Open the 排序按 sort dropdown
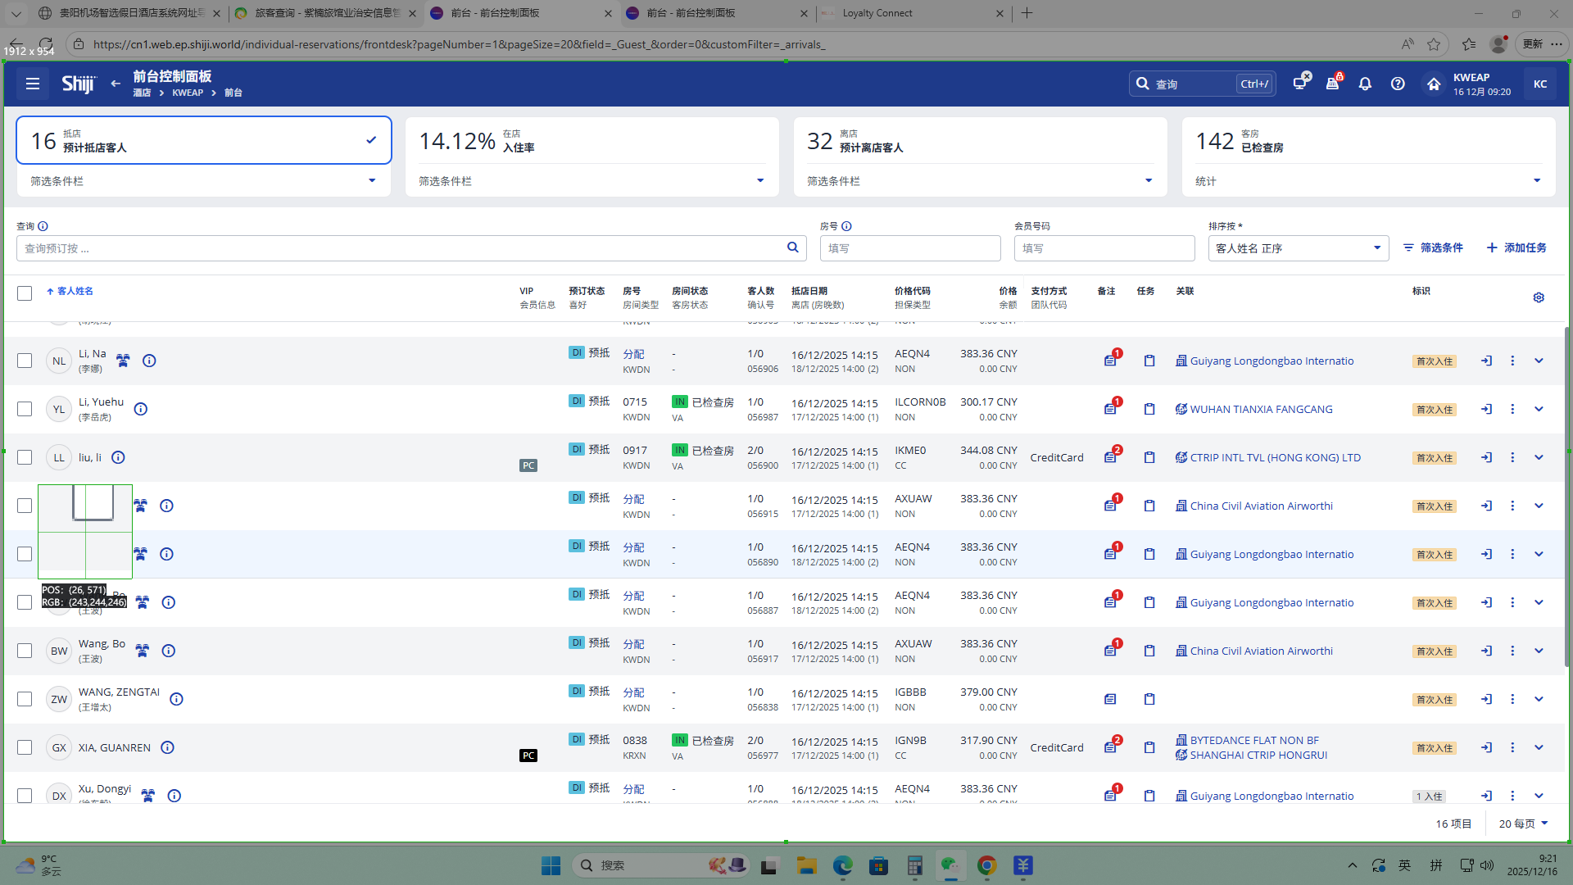Viewport: 1573px width, 885px height. click(x=1298, y=248)
